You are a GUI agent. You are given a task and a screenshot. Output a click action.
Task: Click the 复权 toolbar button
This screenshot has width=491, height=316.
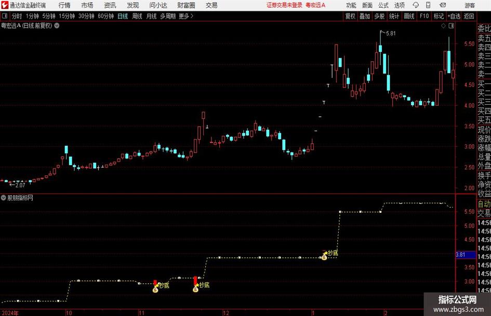[350, 16]
